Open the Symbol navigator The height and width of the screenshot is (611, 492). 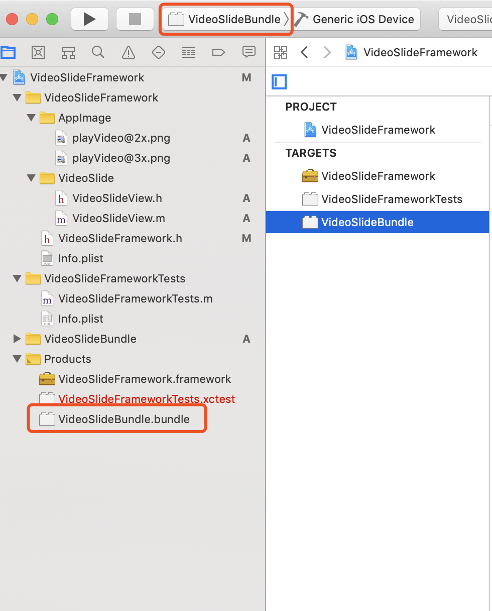coord(68,52)
